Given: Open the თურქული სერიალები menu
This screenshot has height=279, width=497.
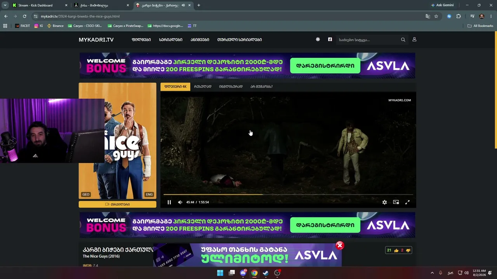Looking at the screenshot, I should pyautogui.click(x=240, y=40).
